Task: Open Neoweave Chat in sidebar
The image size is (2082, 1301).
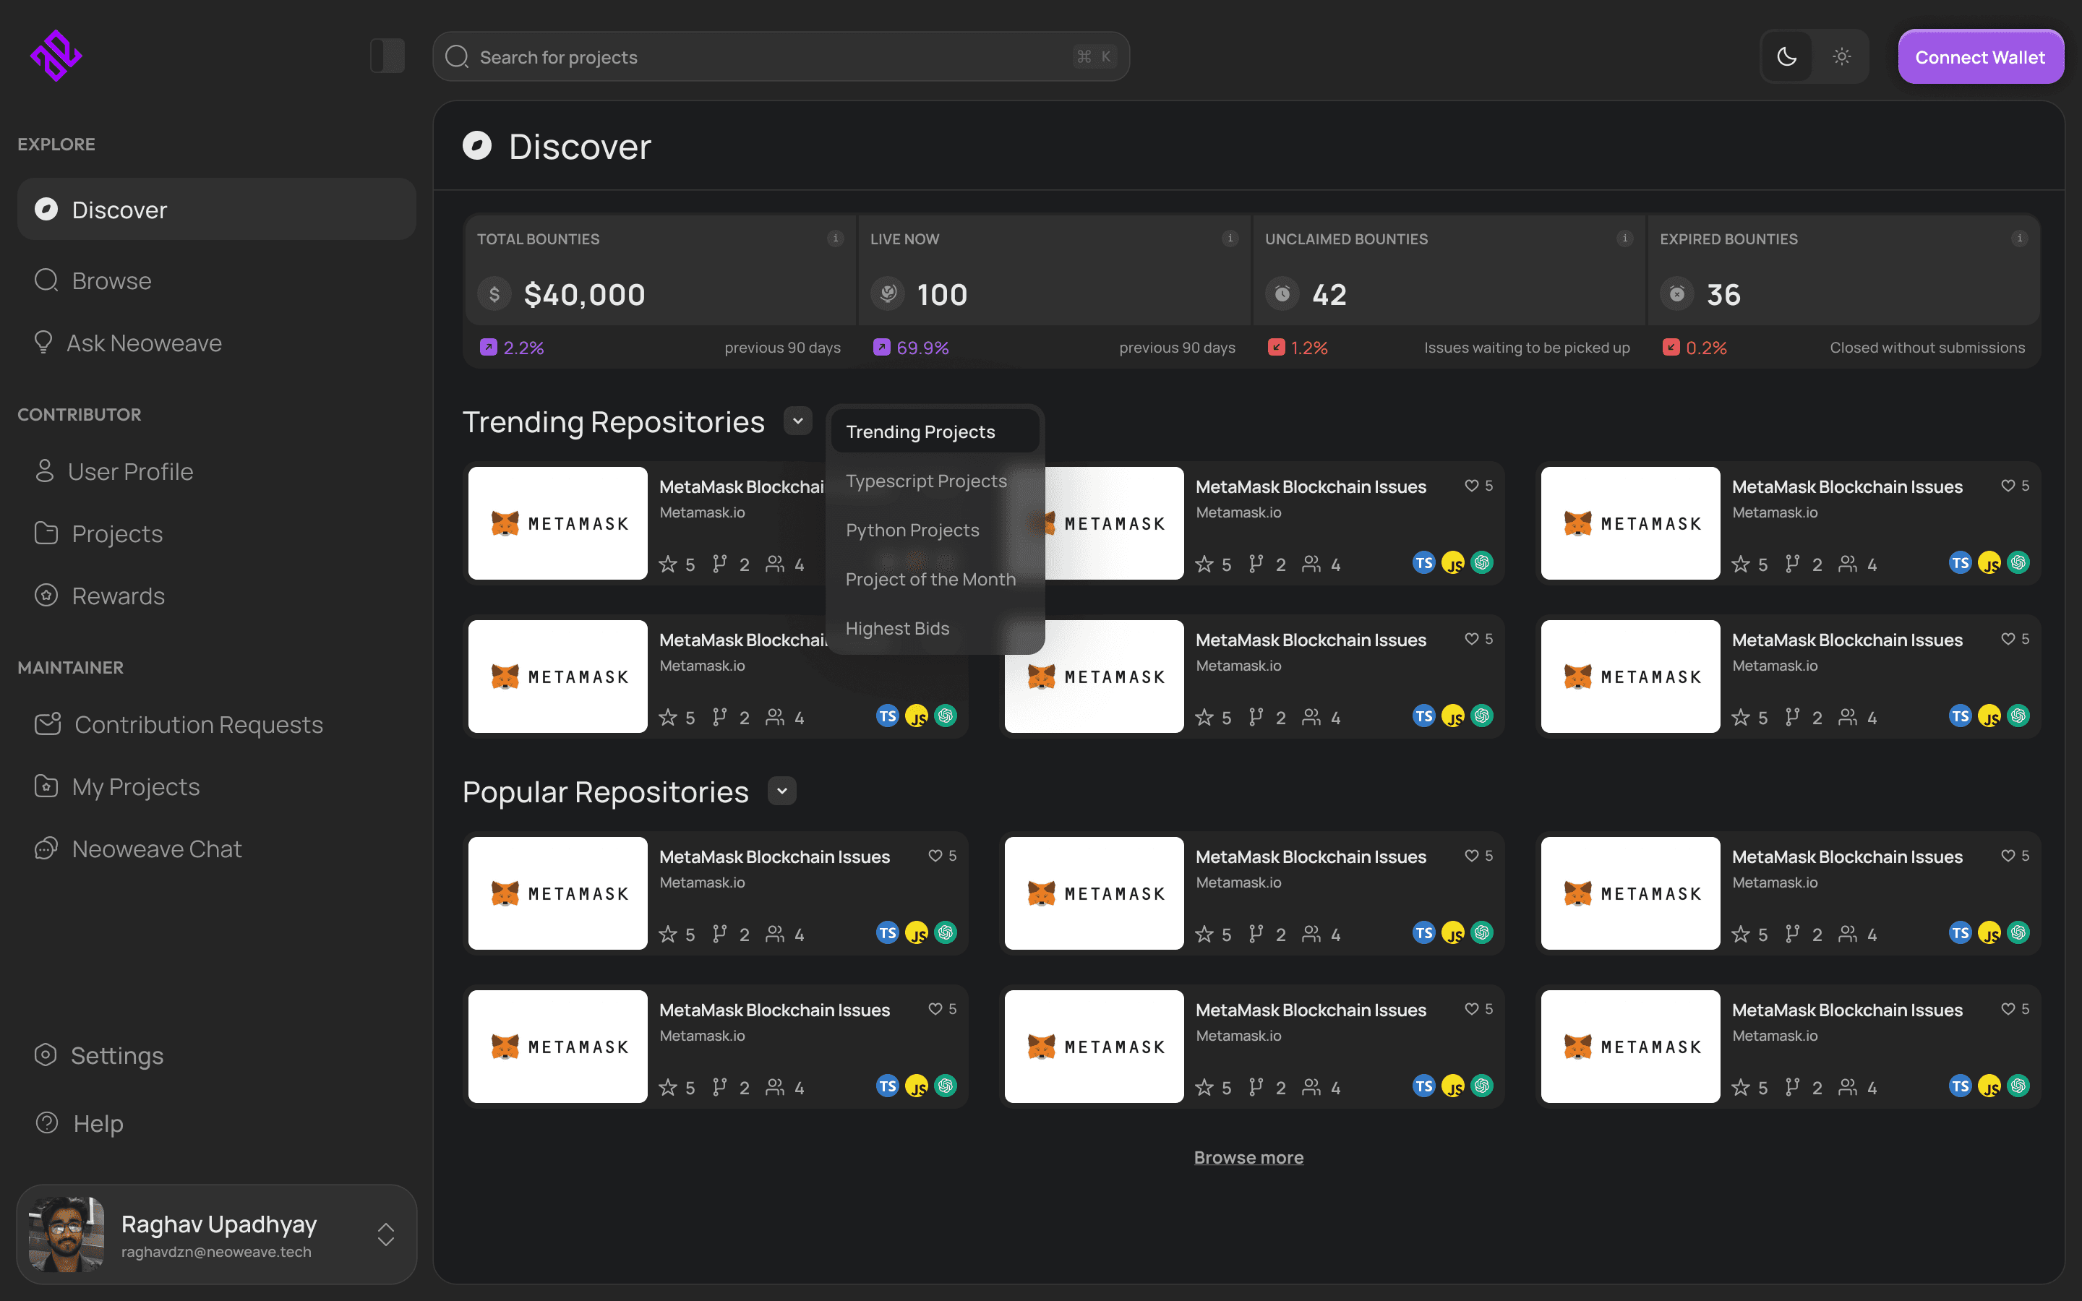Action: tap(157, 849)
